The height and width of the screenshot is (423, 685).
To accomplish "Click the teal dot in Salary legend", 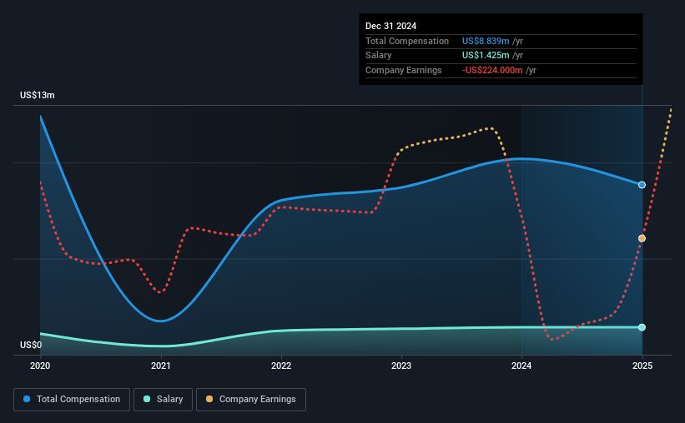I will pyautogui.click(x=147, y=399).
